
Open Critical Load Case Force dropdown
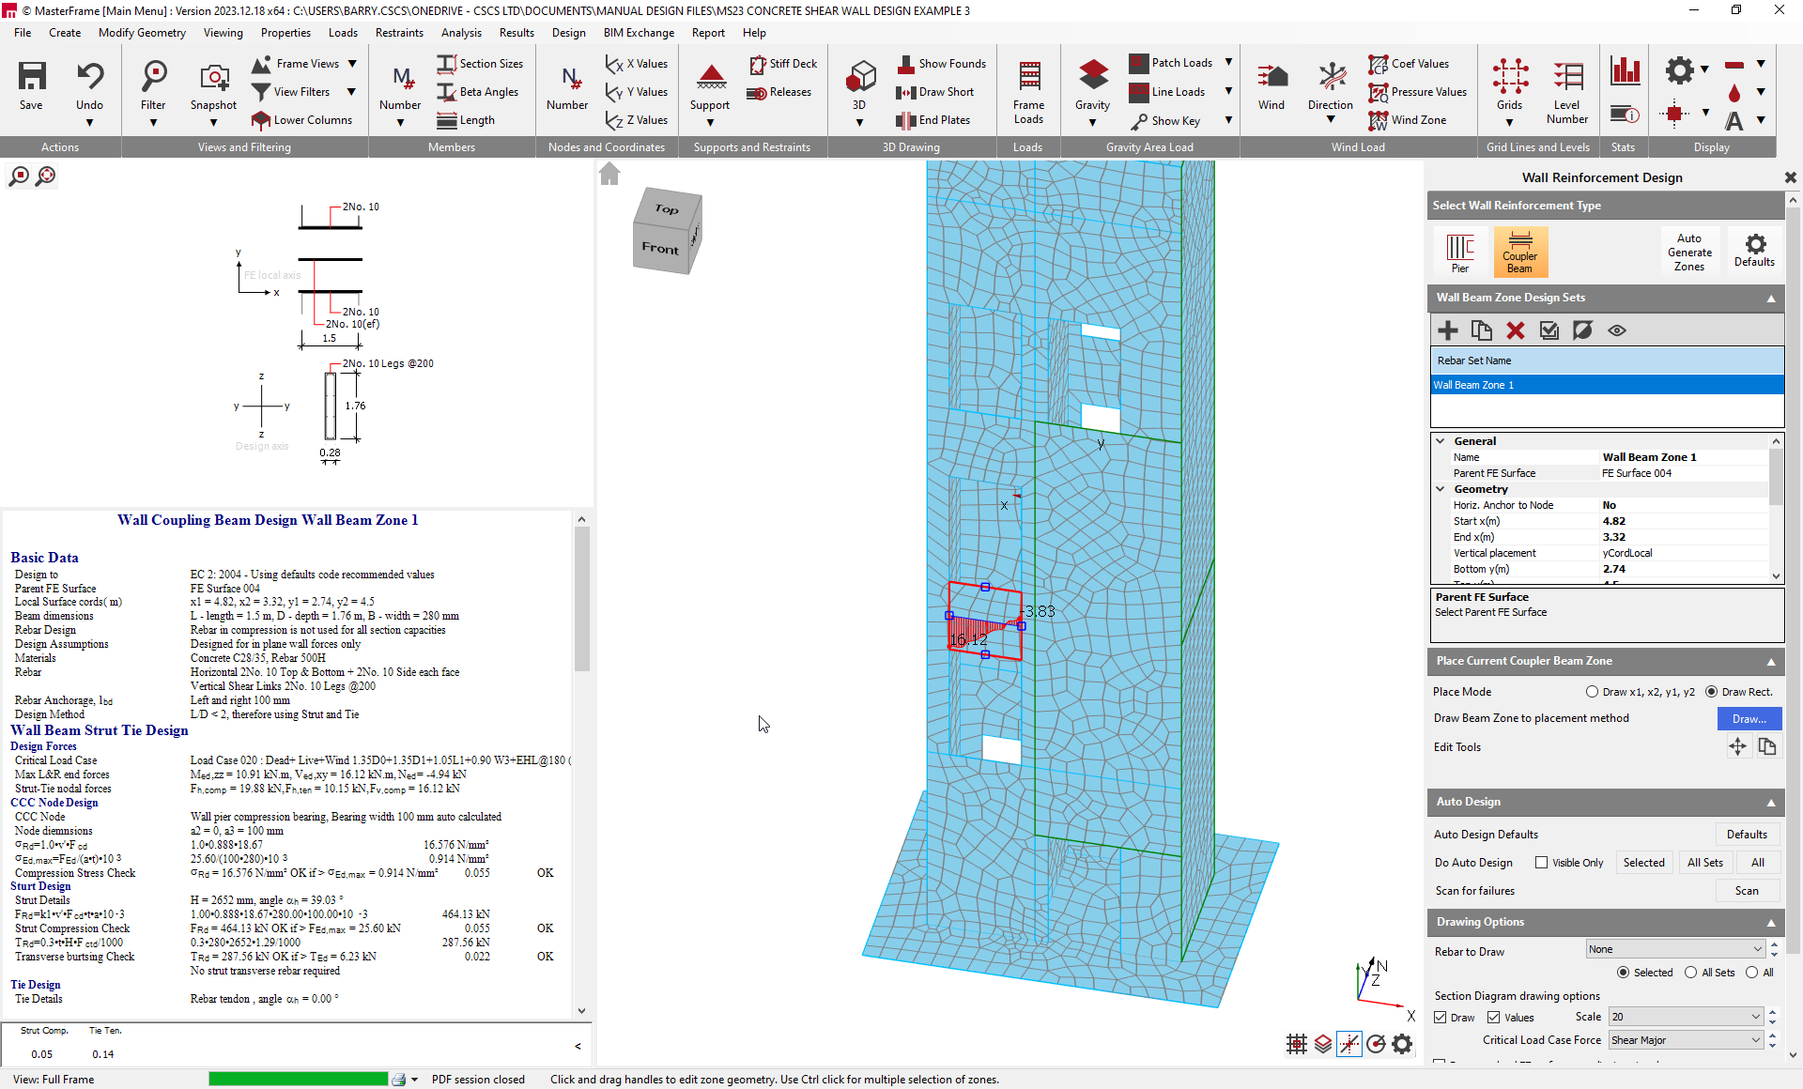[1686, 1040]
